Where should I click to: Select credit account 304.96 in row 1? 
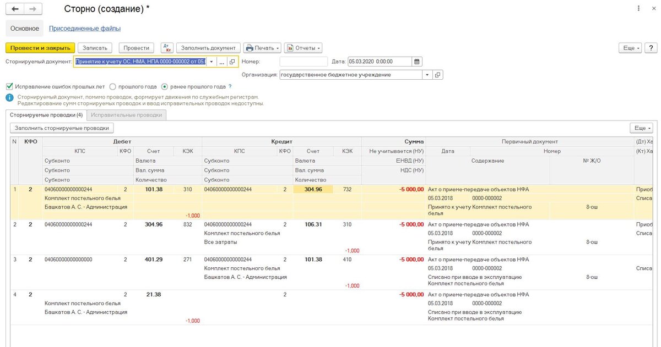coord(313,189)
